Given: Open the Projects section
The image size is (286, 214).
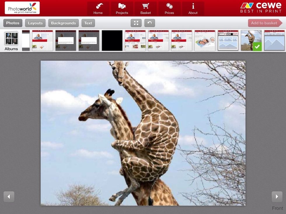Looking at the screenshot, I should (x=122, y=8).
